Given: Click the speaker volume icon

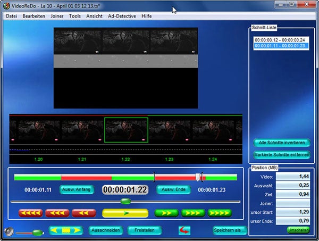Looking at the screenshot, I should [x=9, y=231].
